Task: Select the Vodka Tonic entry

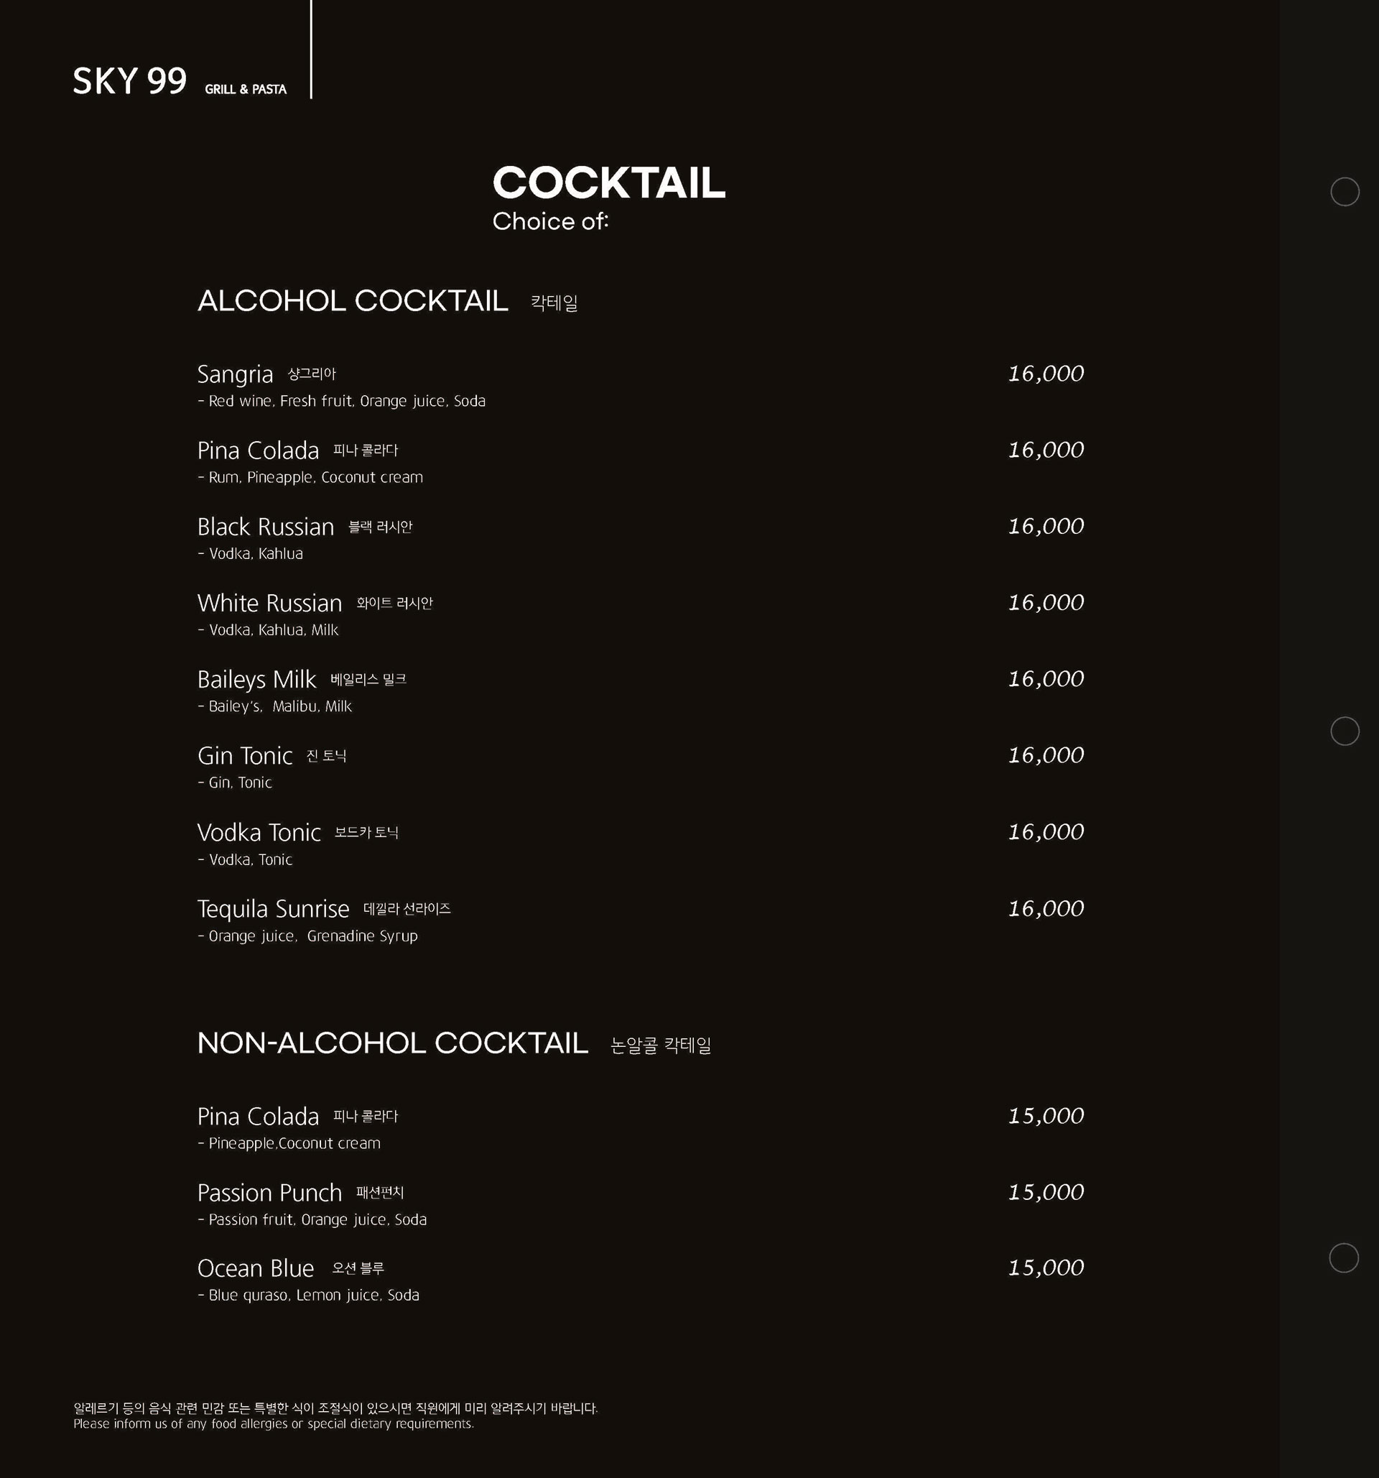Action: [259, 832]
